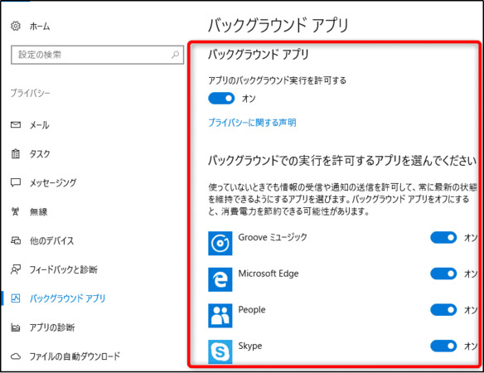Open the プライバシーに関する声明 link
The height and width of the screenshot is (373, 484).
point(252,123)
